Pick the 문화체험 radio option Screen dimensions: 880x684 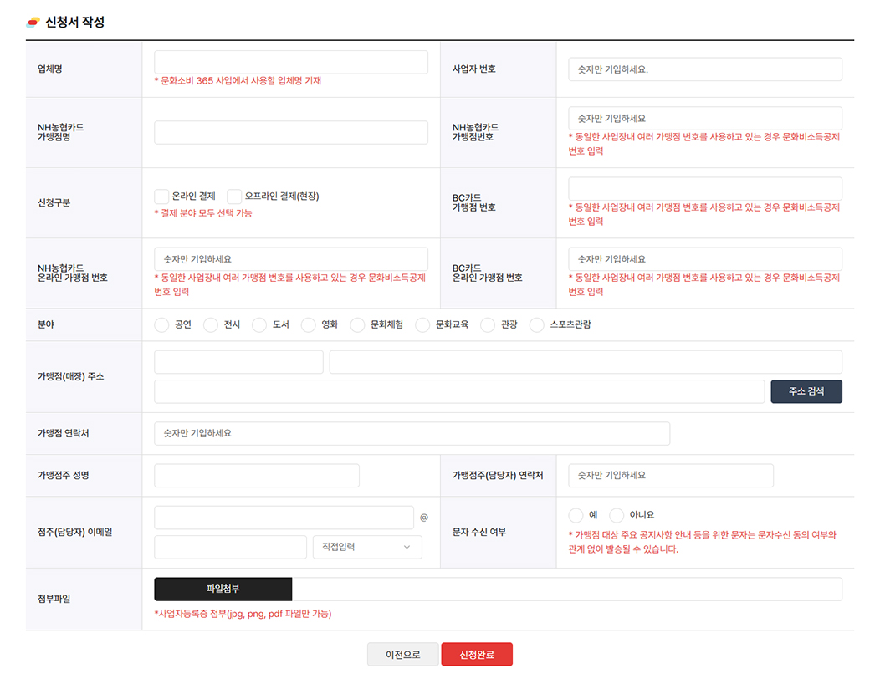(358, 324)
